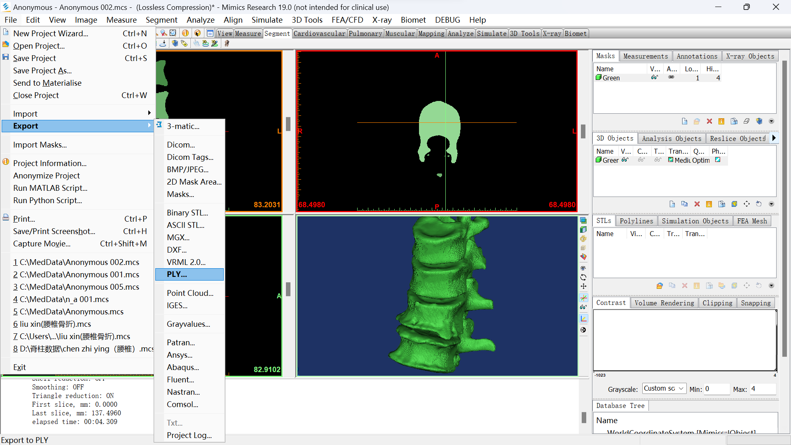
Task: Click the new mask page icon
Action: pyautogui.click(x=684, y=121)
